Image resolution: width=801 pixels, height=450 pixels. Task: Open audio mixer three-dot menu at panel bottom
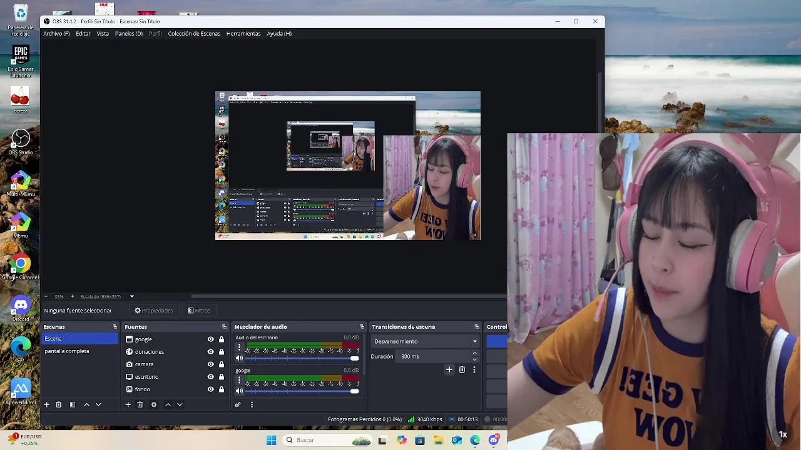pyautogui.click(x=252, y=404)
